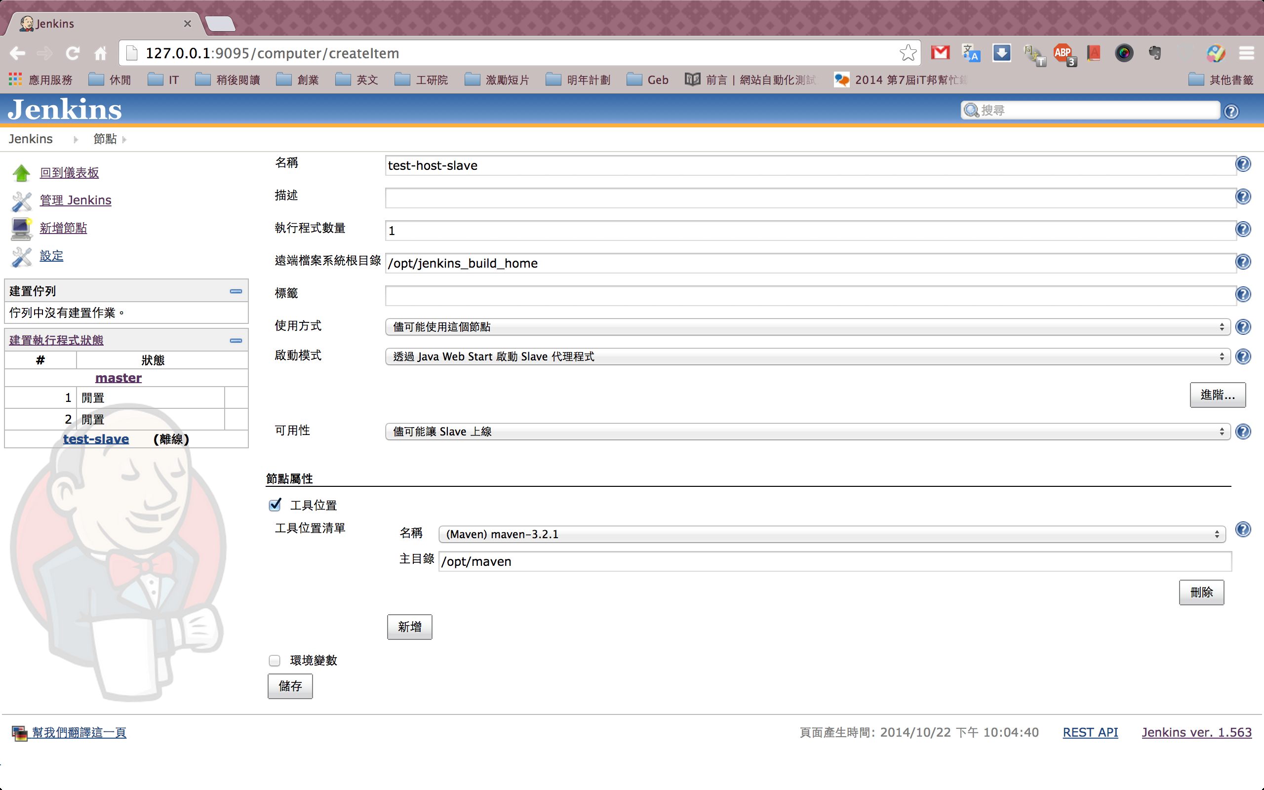
Task: Open help for 遠端檔案系統根目錄 field
Action: point(1243,262)
